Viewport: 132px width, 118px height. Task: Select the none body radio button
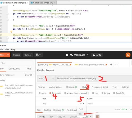pyautogui.click(x=40, y=93)
